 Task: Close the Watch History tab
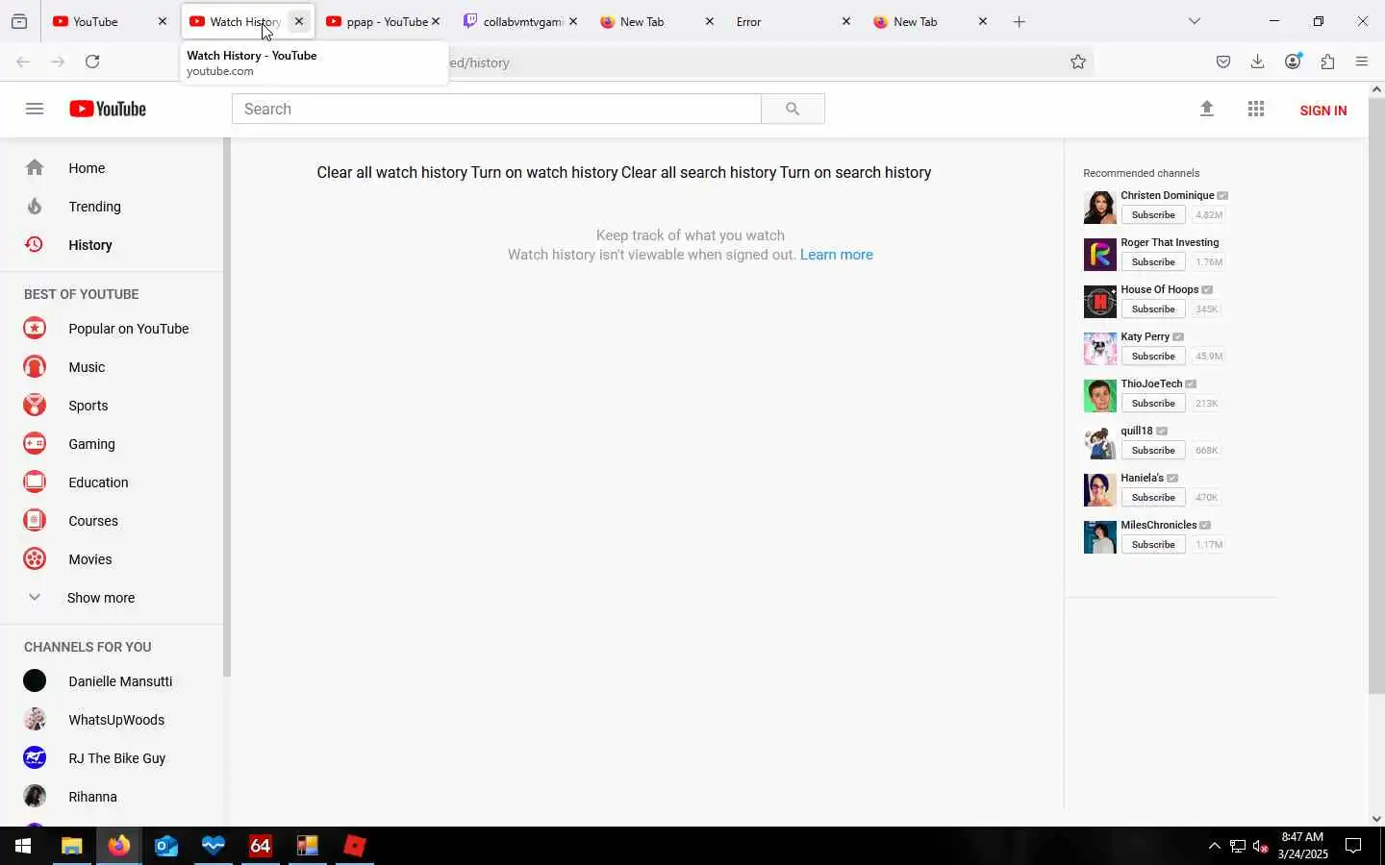point(299,21)
